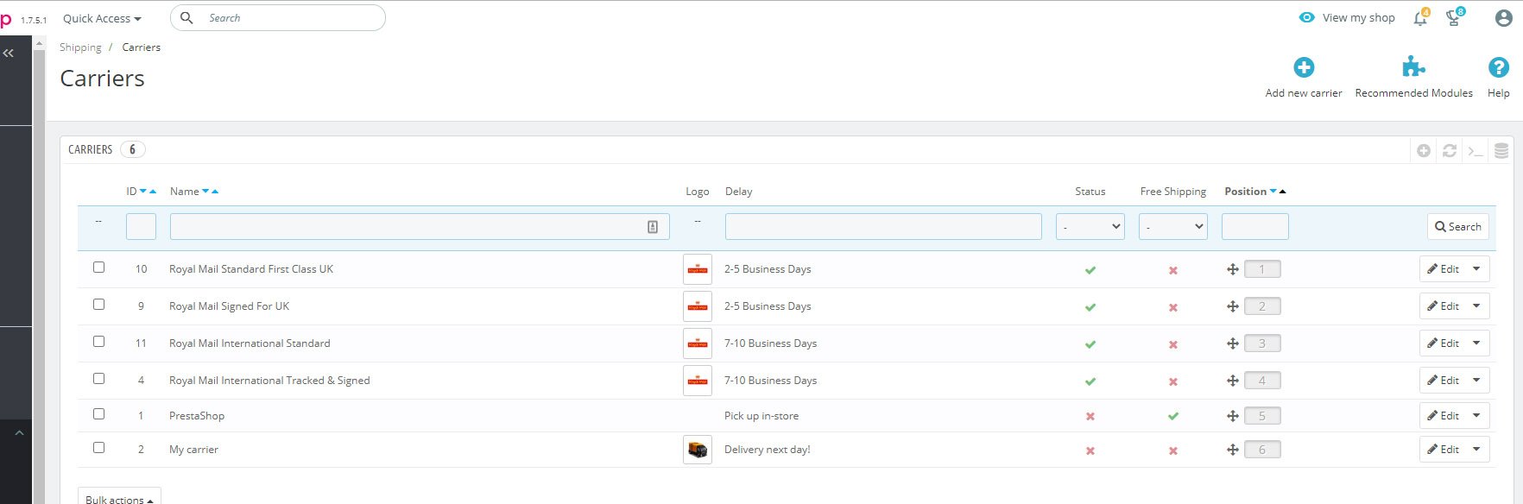Click the Delay filter field

[883, 227]
